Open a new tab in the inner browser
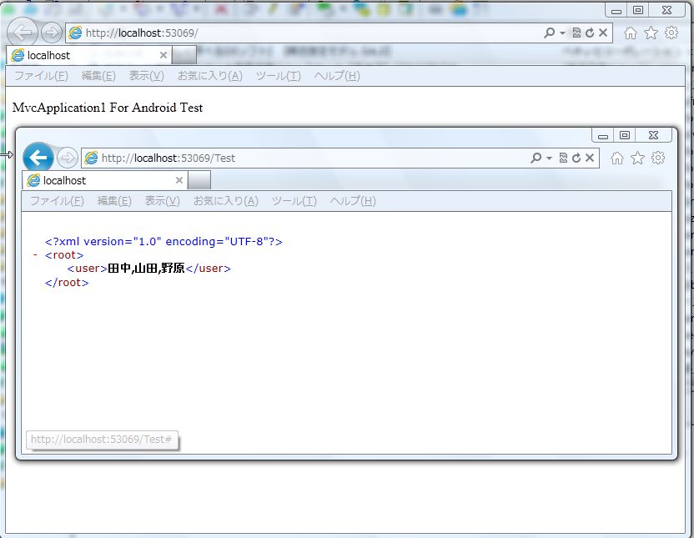The height and width of the screenshot is (538, 694). click(x=199, y=179)
